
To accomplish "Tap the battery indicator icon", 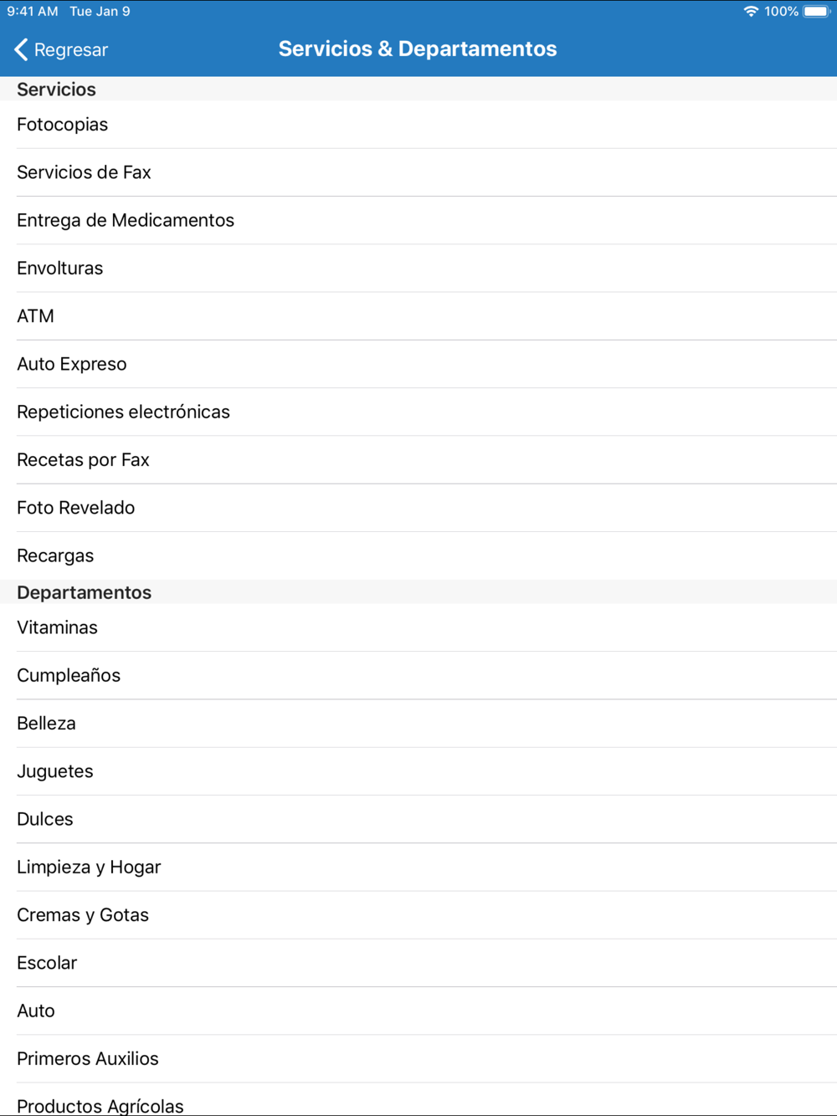I will [x=816, y=12].
